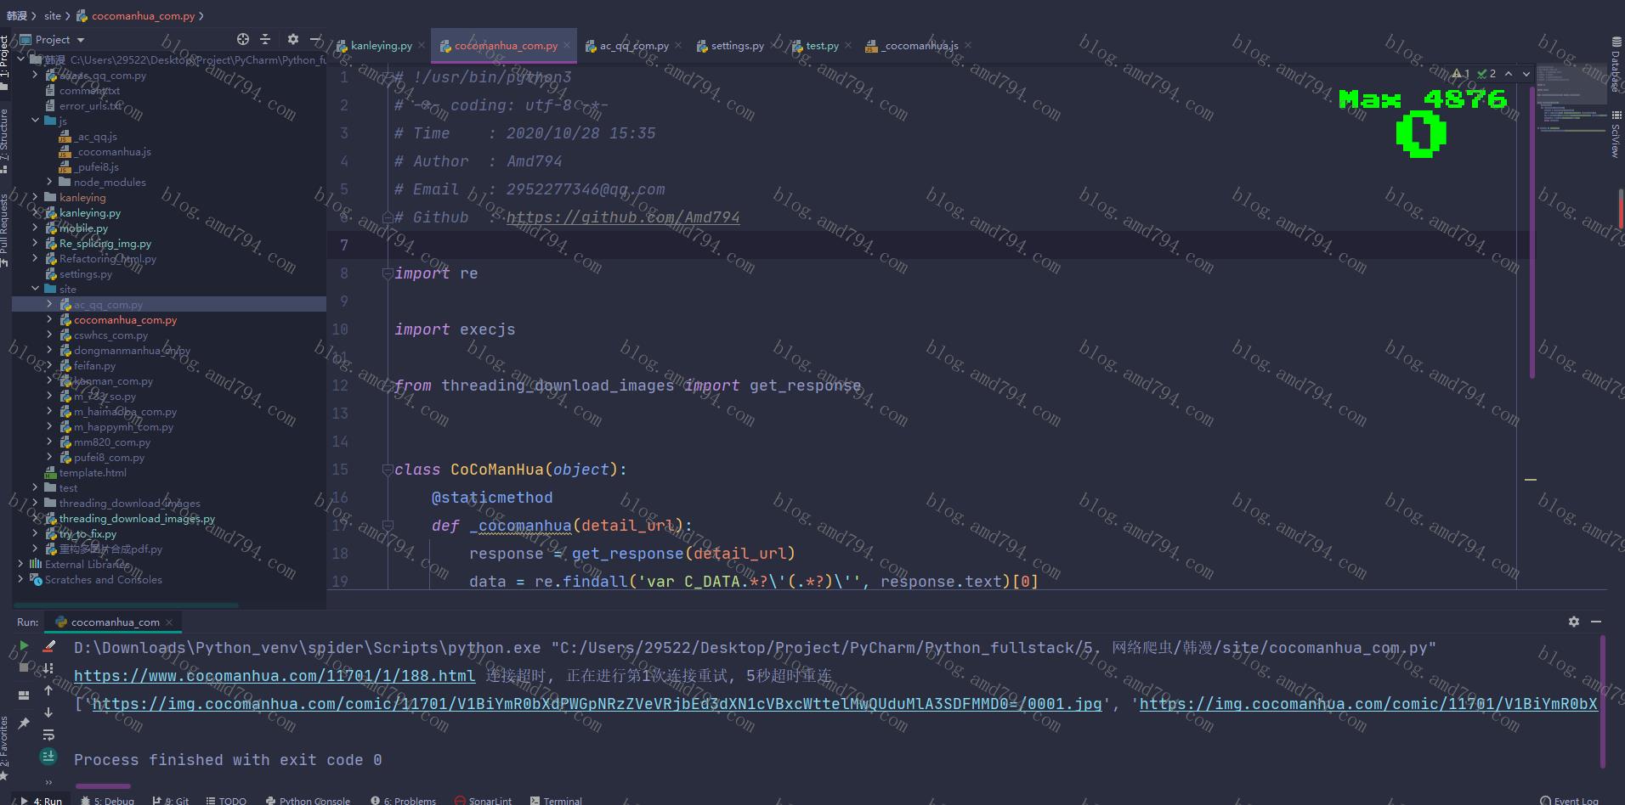Open the 188.html URL in console
Screen dimensions: 1625x805
(275, 676)
